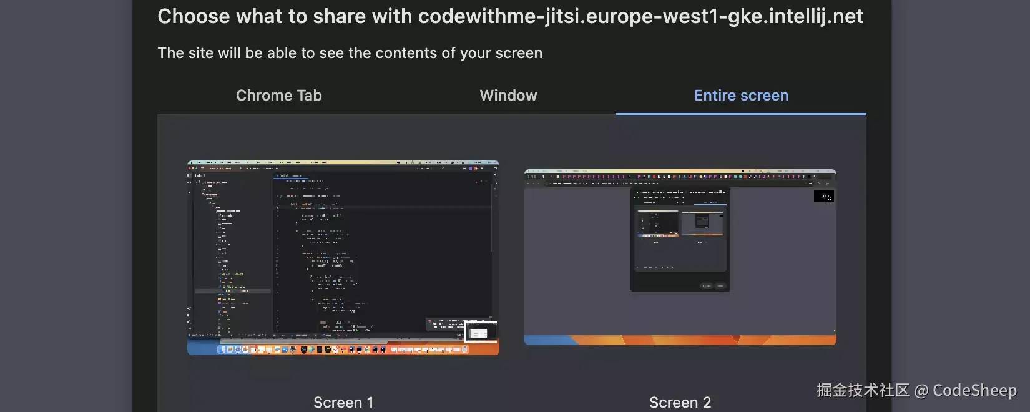This screenshot has width=1030, height=412.
Task: Switch to the Chrome Tab tab
Action: click(x=278, y=96)
